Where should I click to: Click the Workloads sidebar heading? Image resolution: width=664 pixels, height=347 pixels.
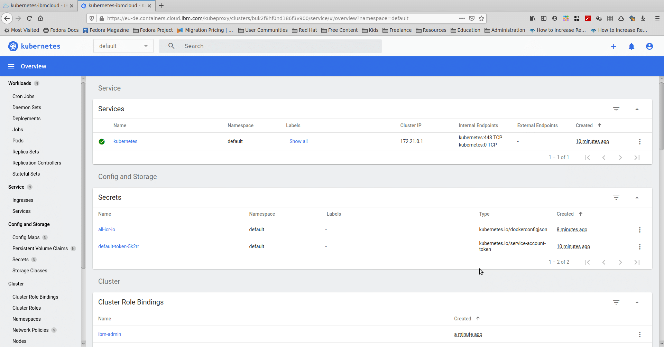click(20, 83)
